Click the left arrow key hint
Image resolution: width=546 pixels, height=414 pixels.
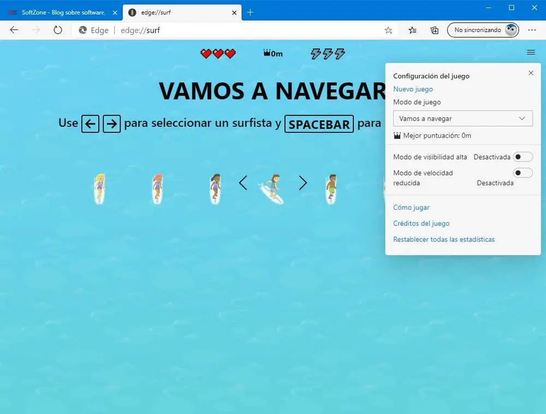[x=90, y=123]
